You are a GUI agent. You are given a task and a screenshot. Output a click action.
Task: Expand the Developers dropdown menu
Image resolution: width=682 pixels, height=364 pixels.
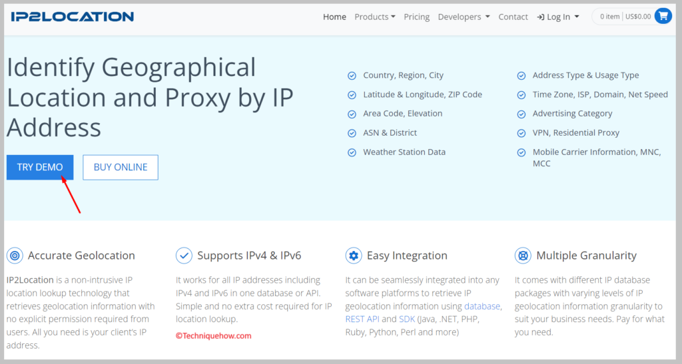(464, 17)
